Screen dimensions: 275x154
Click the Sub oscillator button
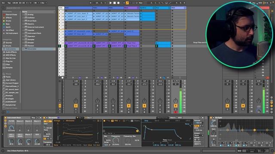pyautogui.click(x=48, y=121)
